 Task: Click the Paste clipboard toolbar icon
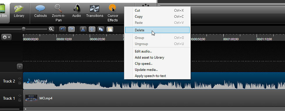110,29
